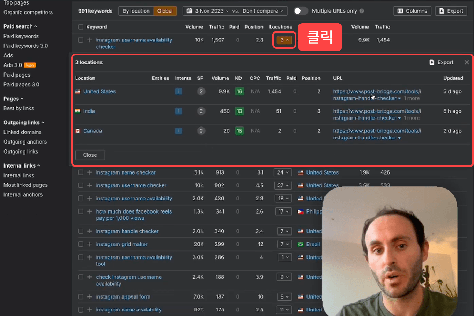474x316 pixels.
Task: Click the intent badge in India row
Action: coord(178,111)
